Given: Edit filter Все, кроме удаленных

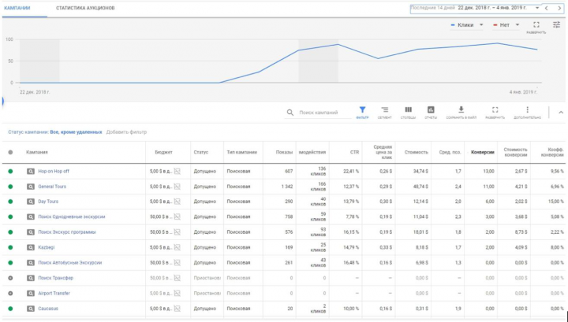Looking at the screenshot, I should point(76,132).
